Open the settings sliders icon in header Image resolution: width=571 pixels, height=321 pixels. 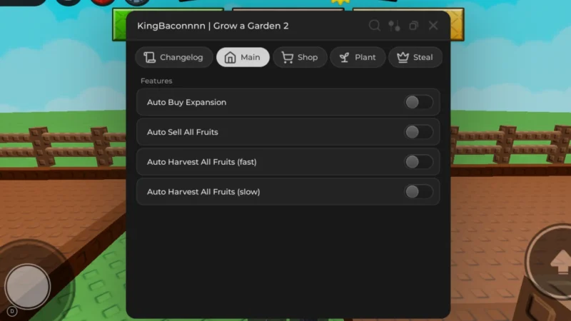click(x=394, y=26)
